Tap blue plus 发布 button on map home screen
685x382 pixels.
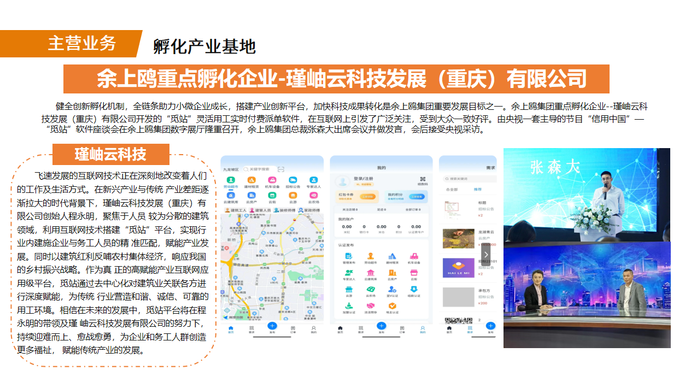(272, 326)
